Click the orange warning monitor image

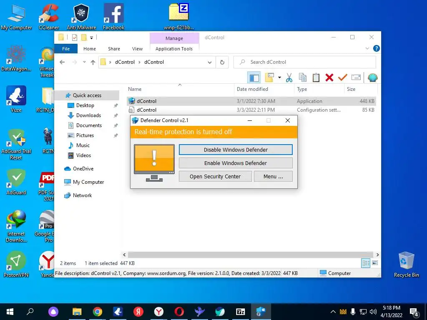pos(154,163)
